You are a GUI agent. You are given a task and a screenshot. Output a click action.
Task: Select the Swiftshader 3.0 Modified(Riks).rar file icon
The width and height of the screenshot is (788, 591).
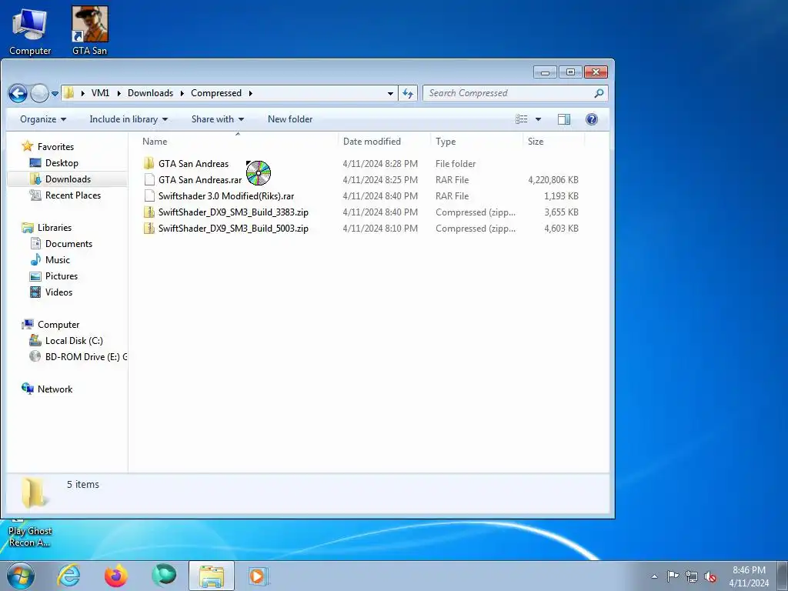[x=149, y=195]
